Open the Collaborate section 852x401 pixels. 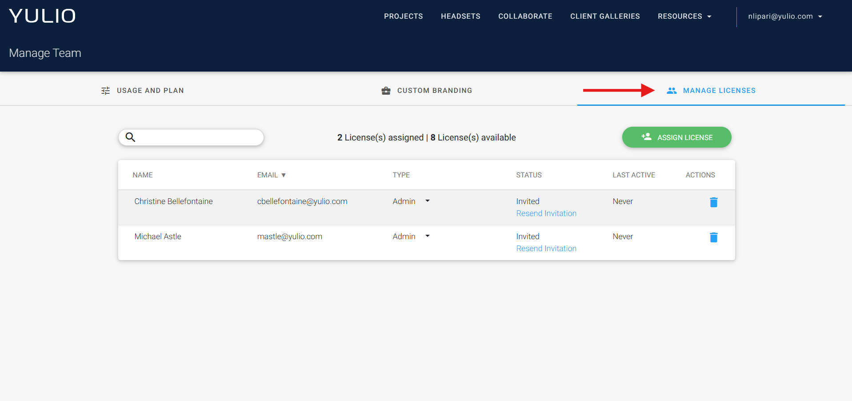tap(525, 16)
